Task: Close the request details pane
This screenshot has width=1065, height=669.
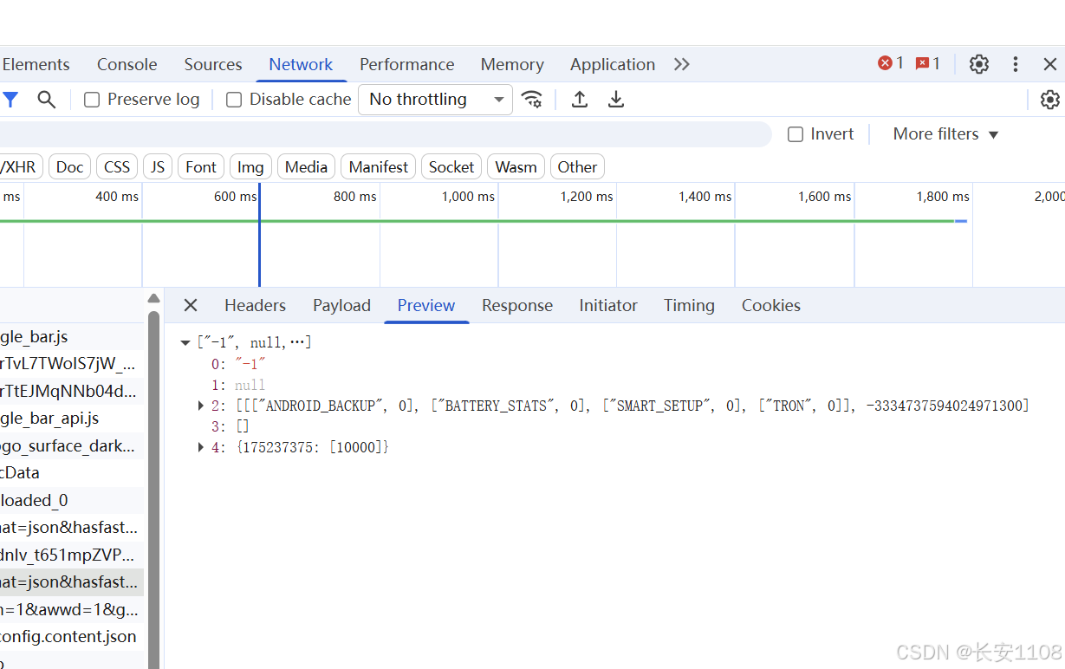Action: click(191, 305)
